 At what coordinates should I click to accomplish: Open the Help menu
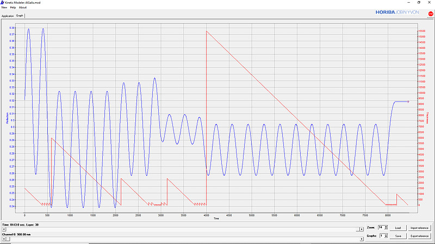[13, 8]
